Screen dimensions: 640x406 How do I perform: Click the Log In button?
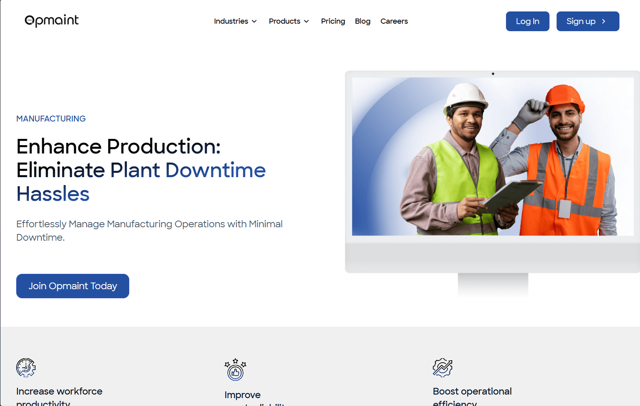click(x=527, y=21)
